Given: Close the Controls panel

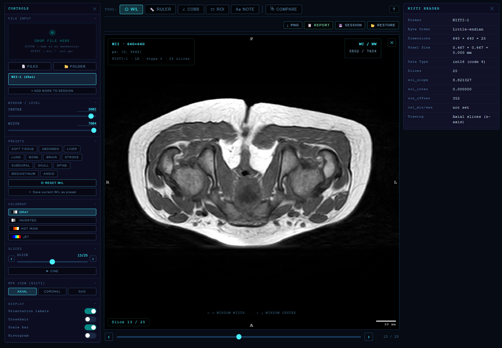Looking at the screenshot, I should click(x=95, y=9).
